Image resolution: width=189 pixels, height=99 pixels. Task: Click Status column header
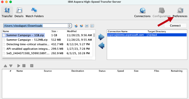point(102,71)
